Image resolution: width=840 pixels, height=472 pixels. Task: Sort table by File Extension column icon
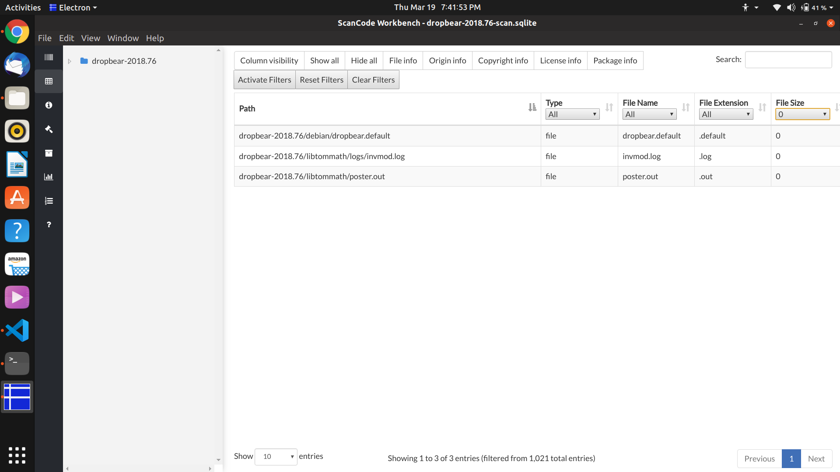(762, 108)
